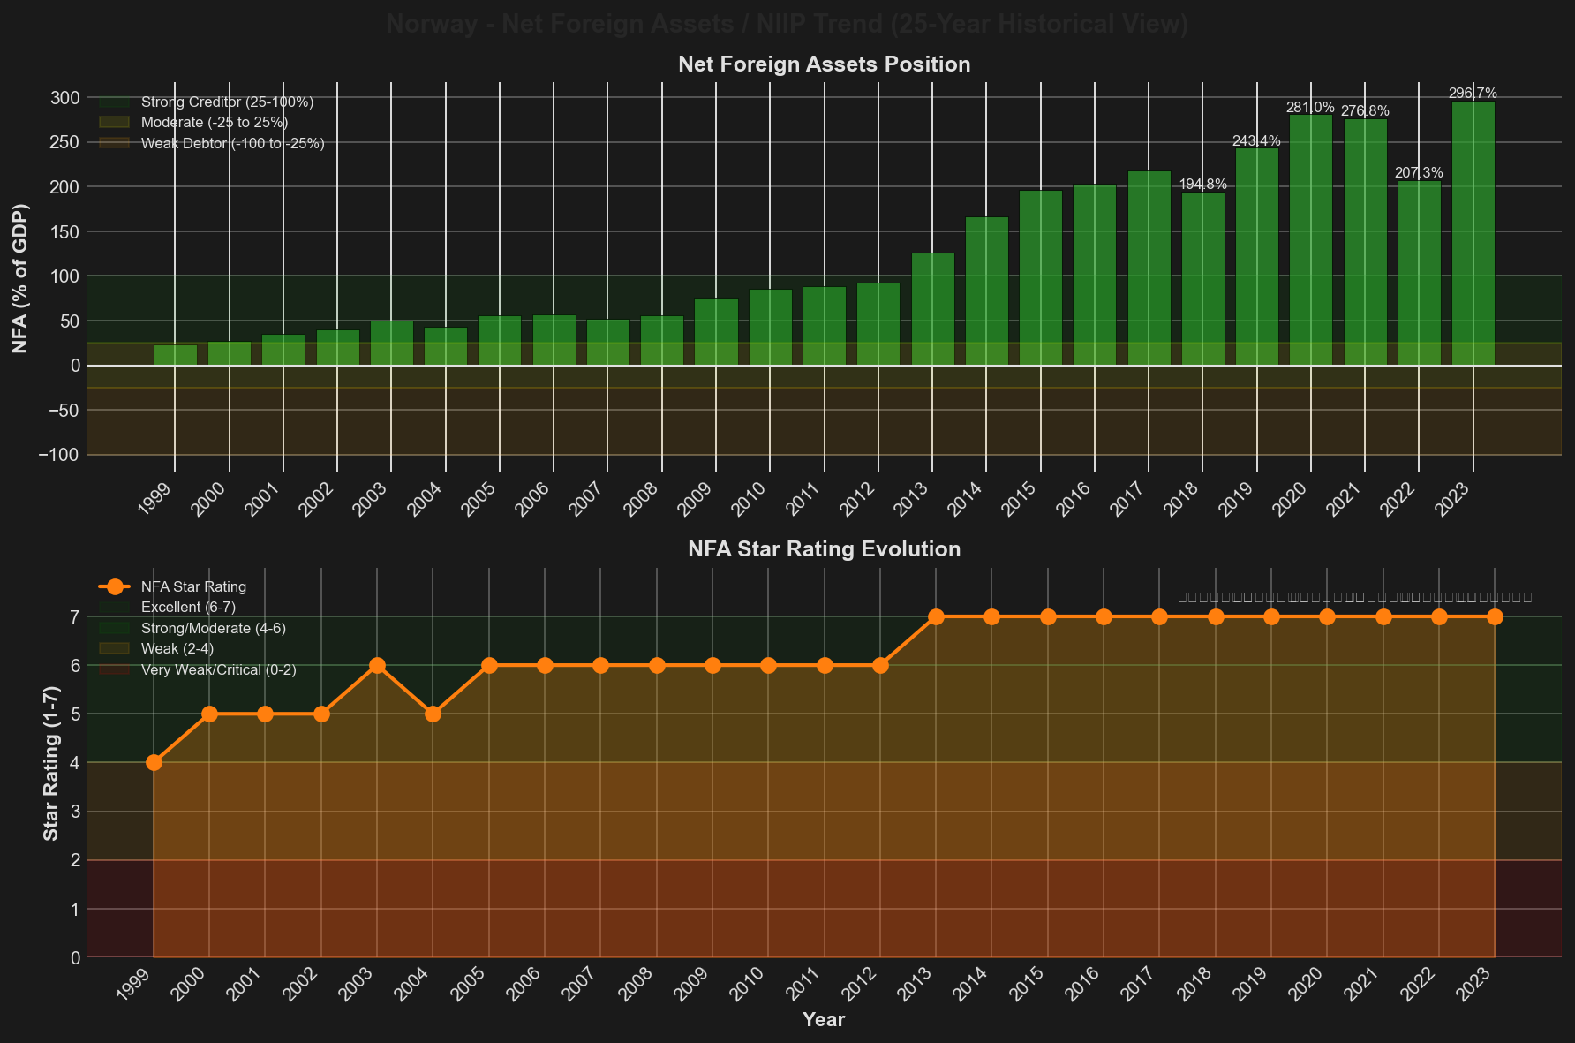Click the 2013 bar in NFA chart

click(932, 309)
